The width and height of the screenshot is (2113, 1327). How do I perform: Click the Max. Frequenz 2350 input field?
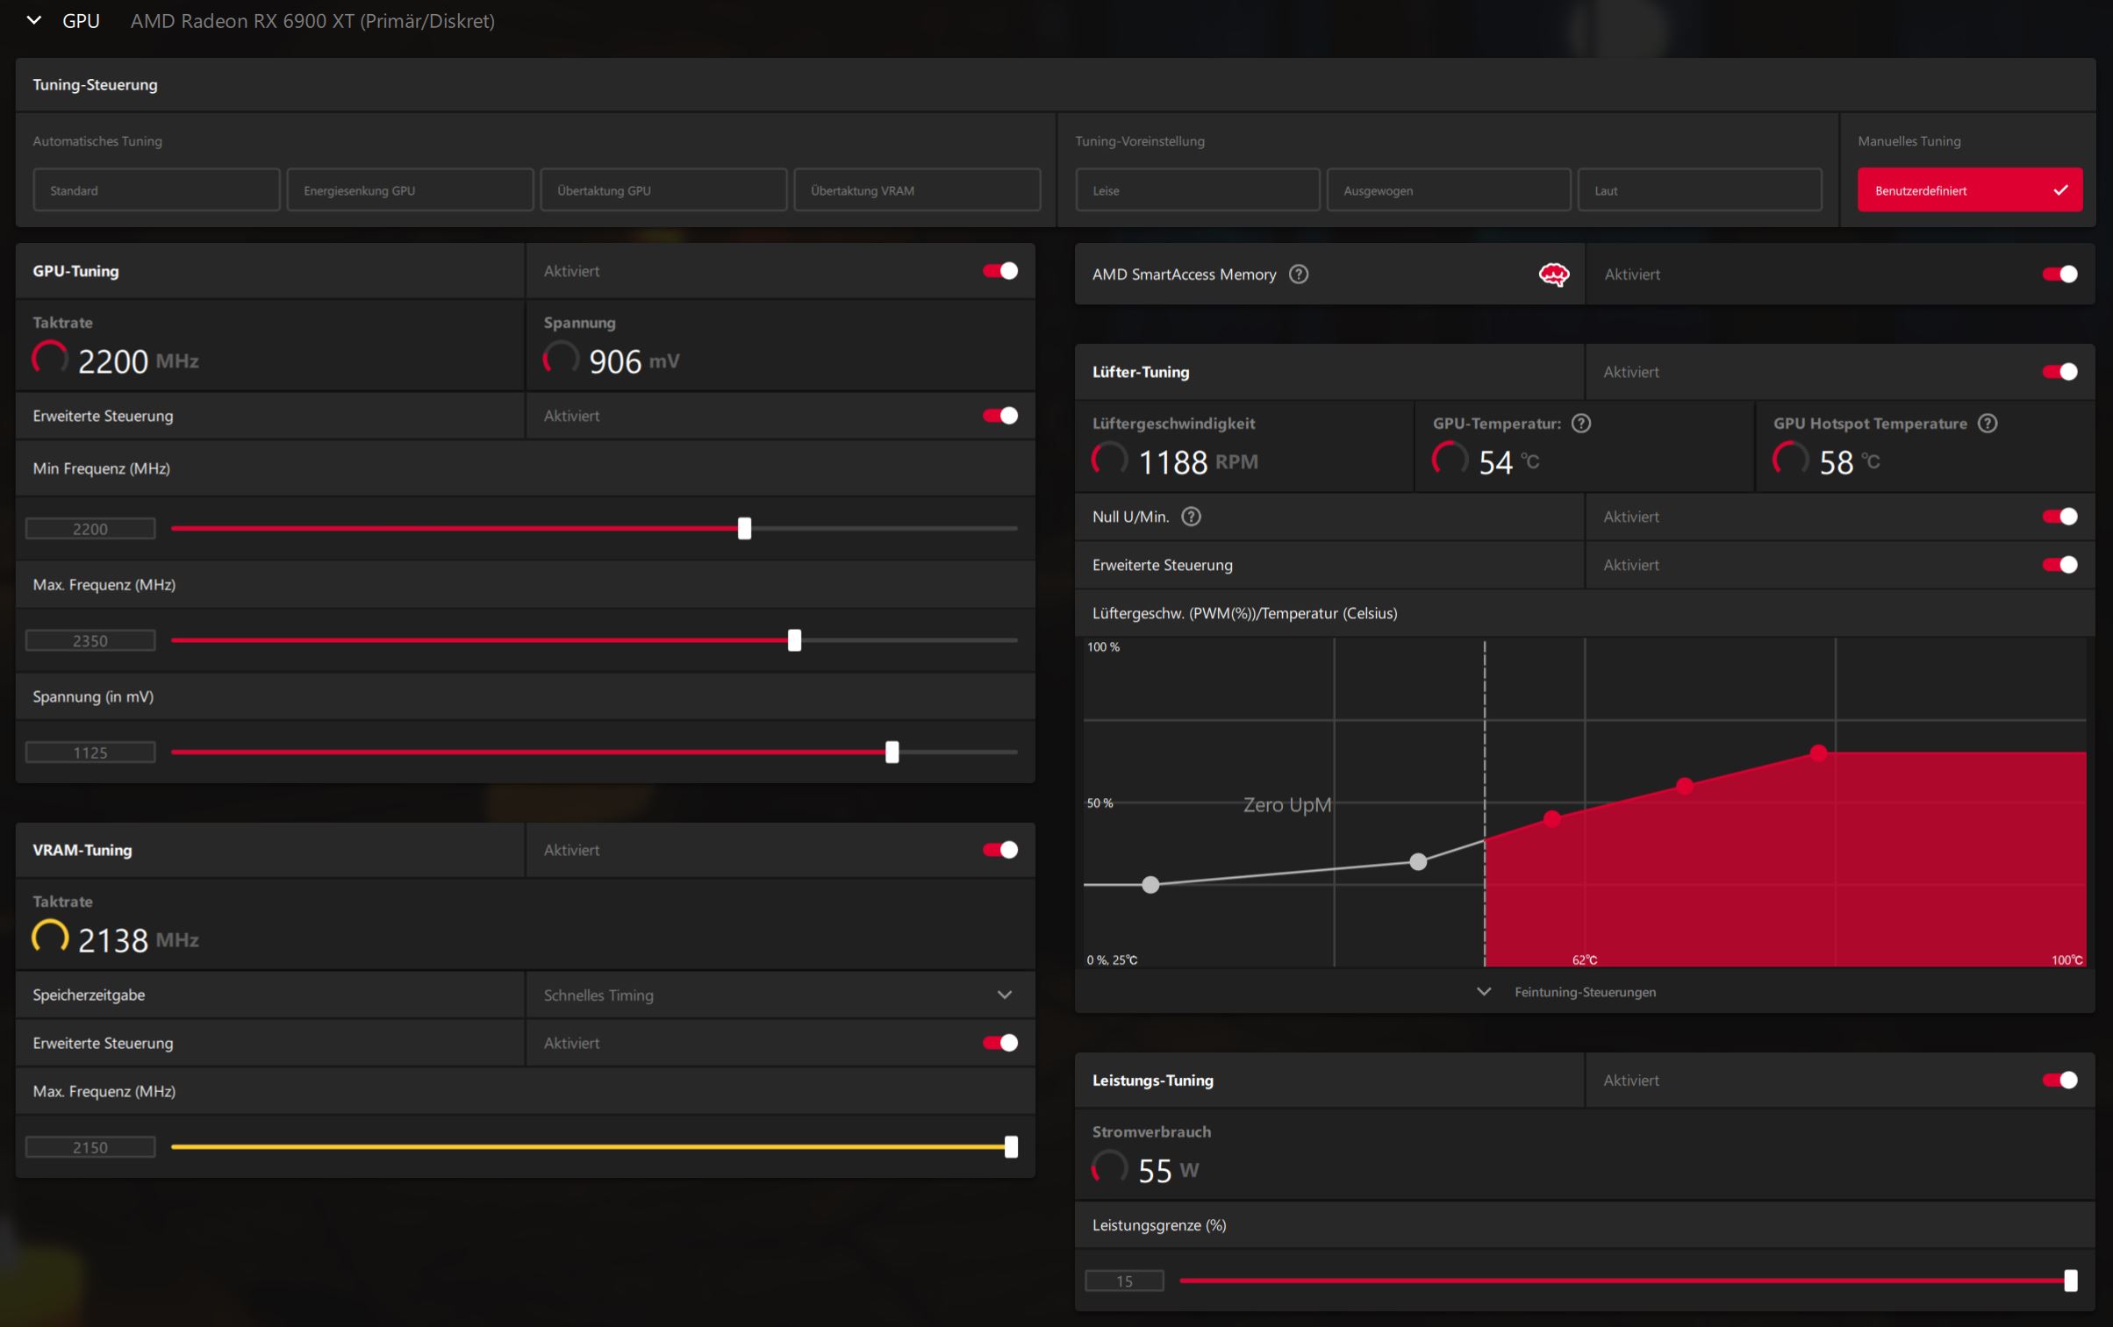90,641
